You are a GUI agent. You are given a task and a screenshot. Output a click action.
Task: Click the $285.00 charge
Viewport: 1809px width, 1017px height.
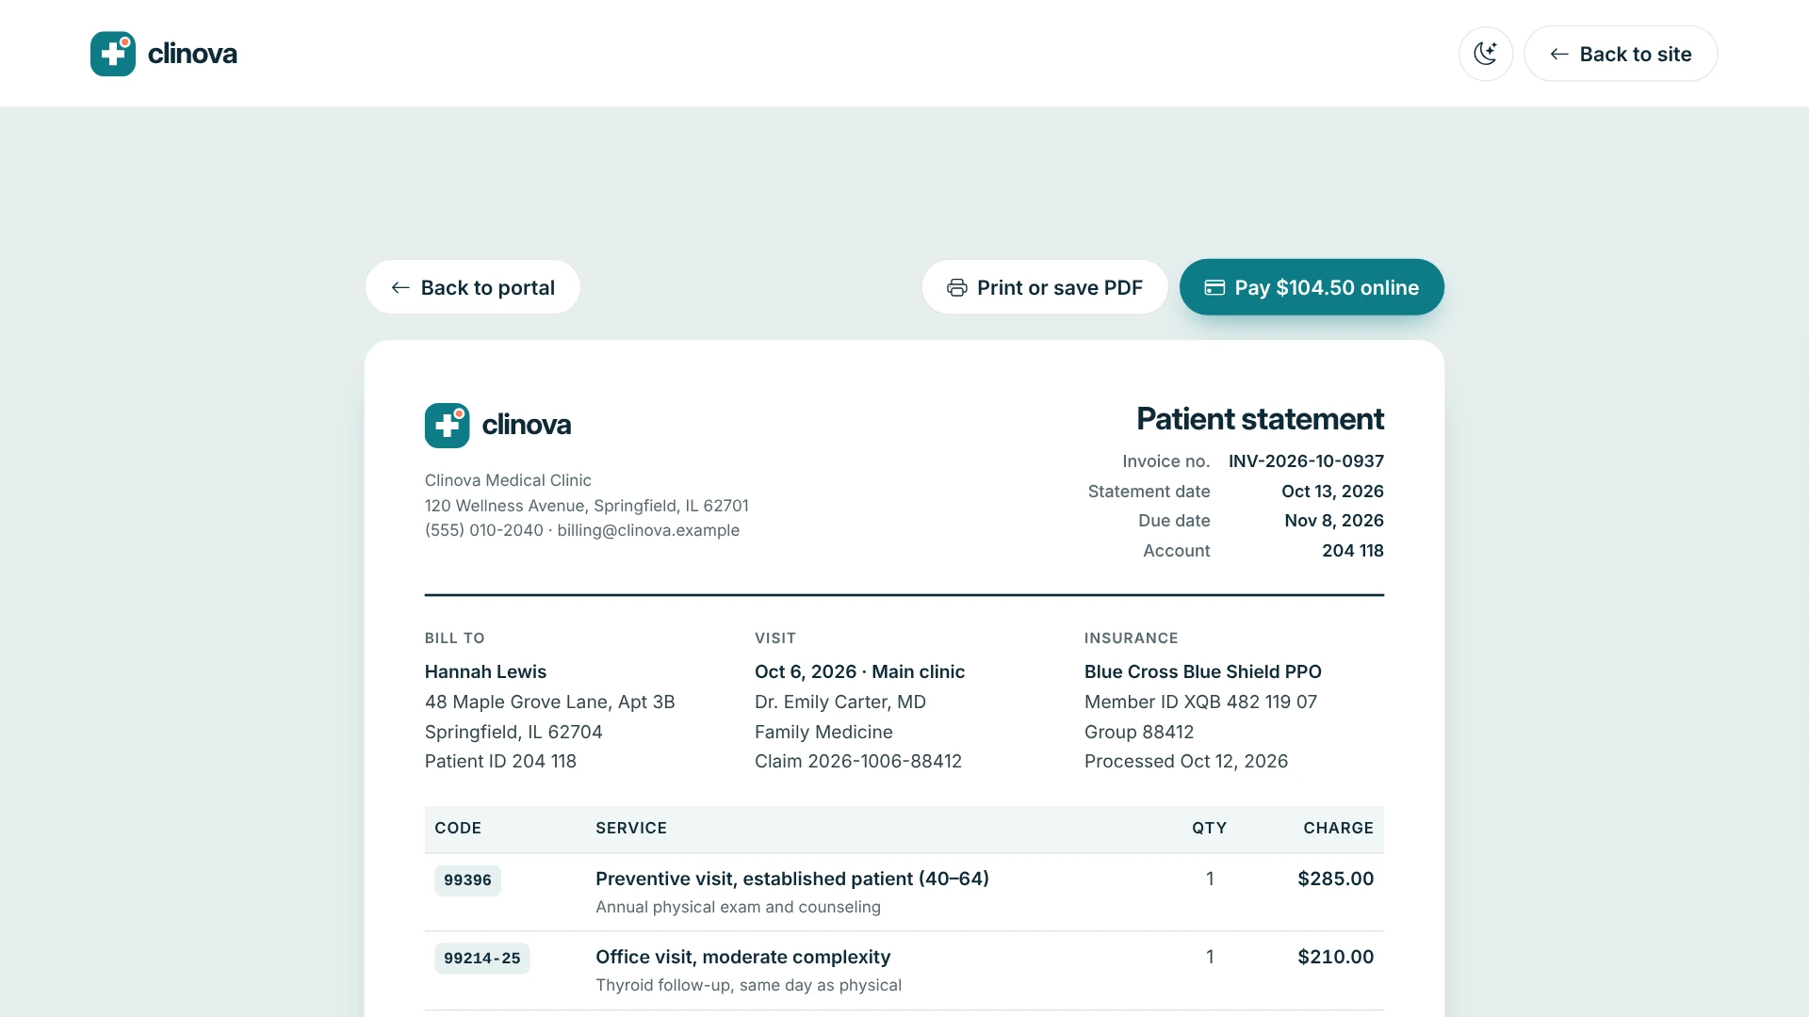point(1335,879)
